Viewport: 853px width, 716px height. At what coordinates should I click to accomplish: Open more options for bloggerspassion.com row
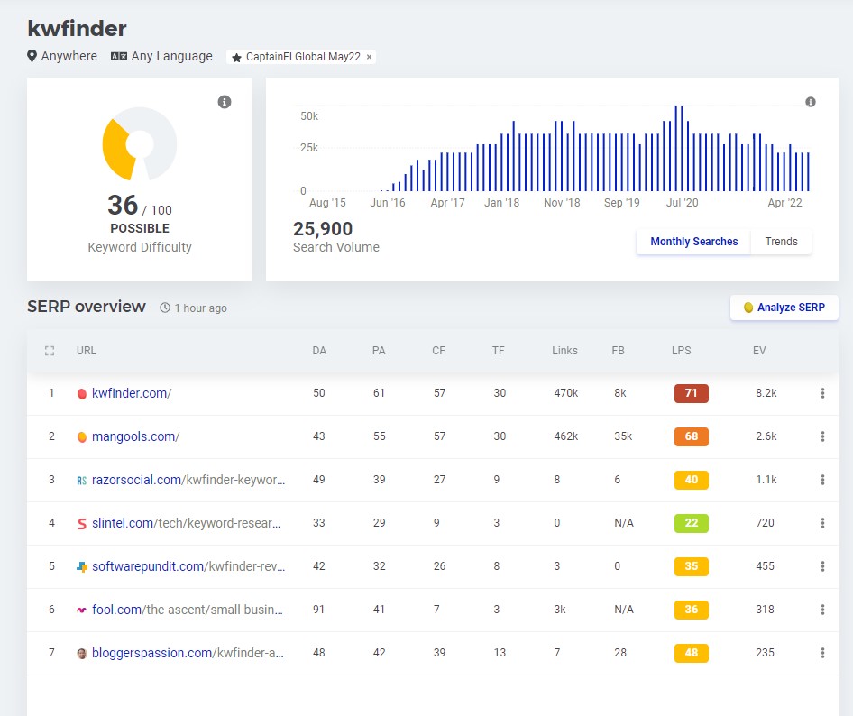tap(822, 652)
